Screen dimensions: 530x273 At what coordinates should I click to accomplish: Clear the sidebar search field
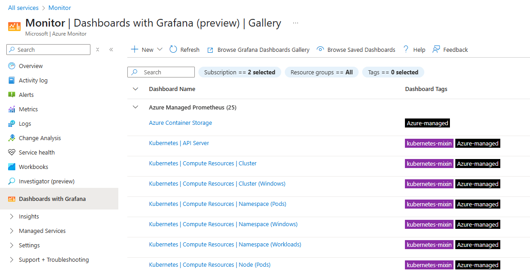click(97, 50)
